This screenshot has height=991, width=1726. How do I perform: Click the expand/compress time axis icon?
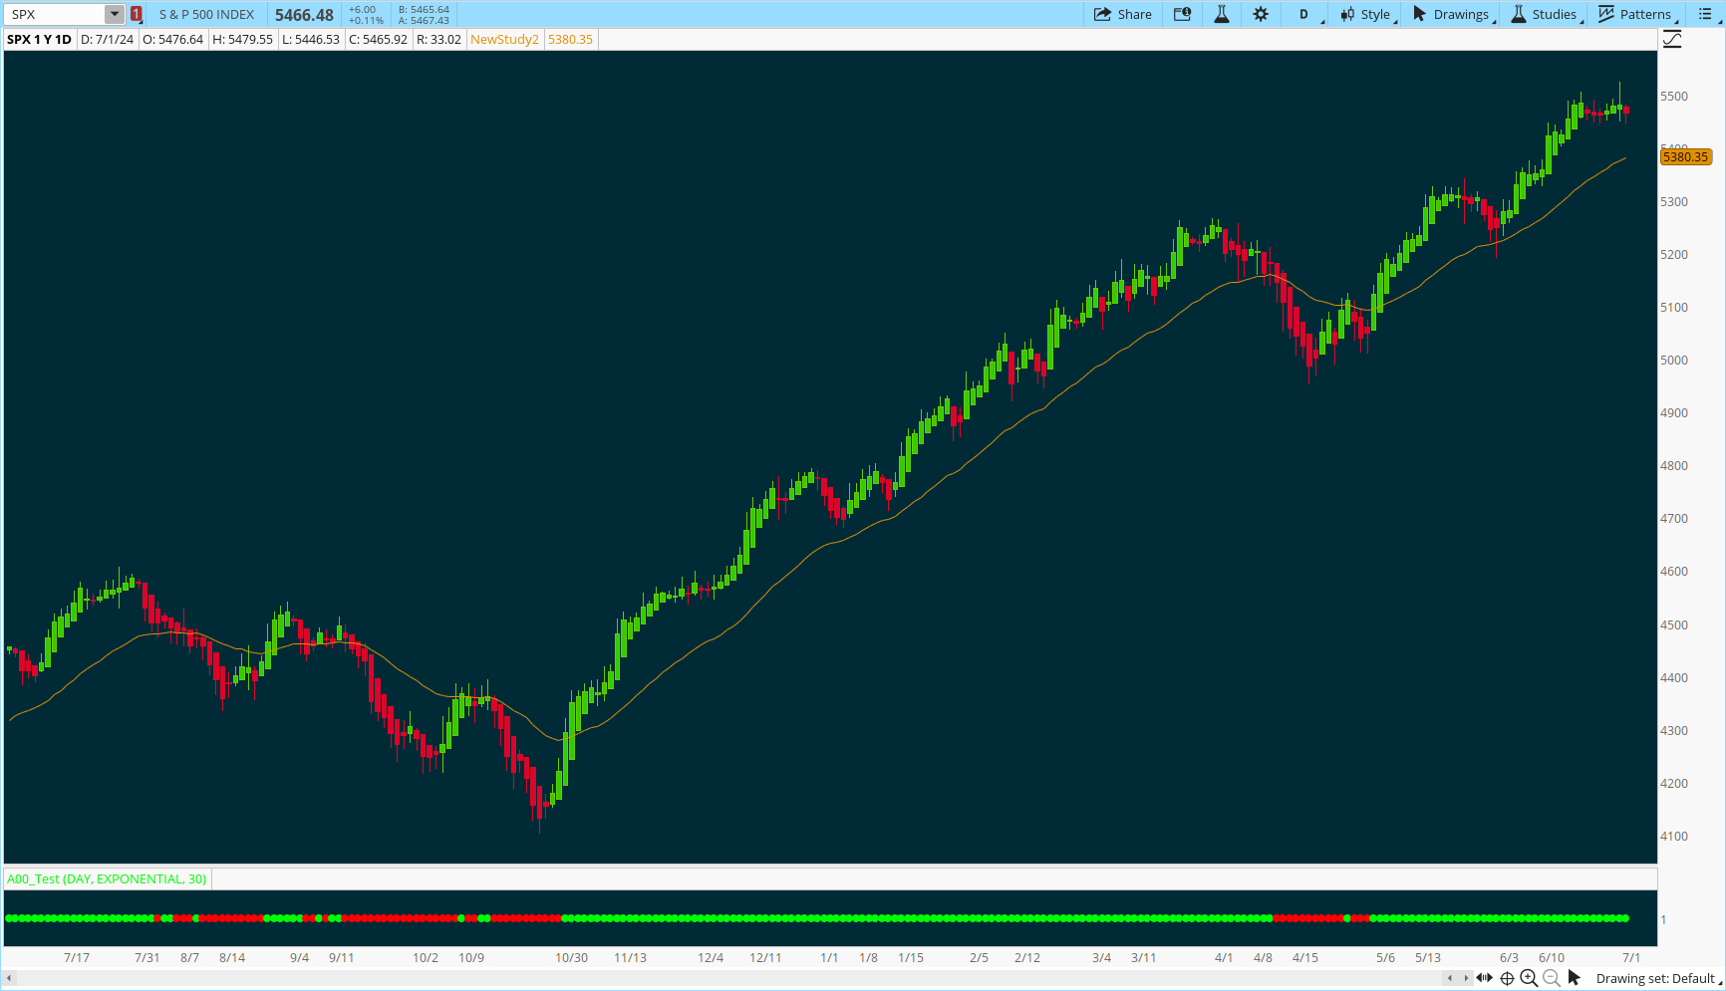1485,978
